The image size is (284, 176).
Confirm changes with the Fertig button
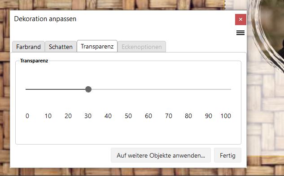tap(227, 155)
